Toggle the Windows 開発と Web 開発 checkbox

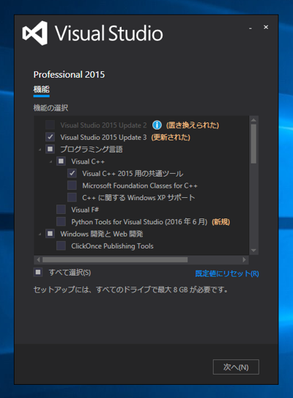50,234
